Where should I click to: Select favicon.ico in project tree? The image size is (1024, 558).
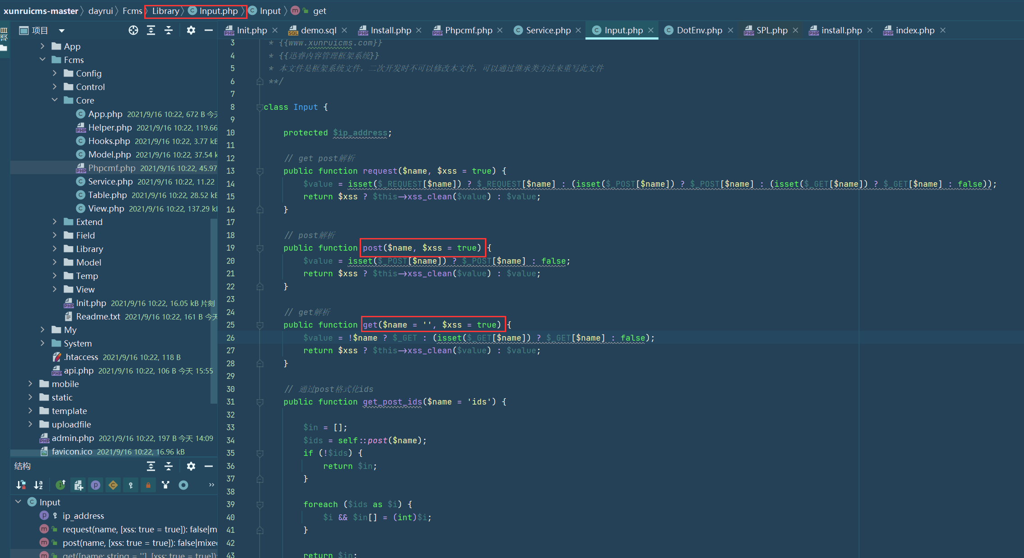click(72, 451)
